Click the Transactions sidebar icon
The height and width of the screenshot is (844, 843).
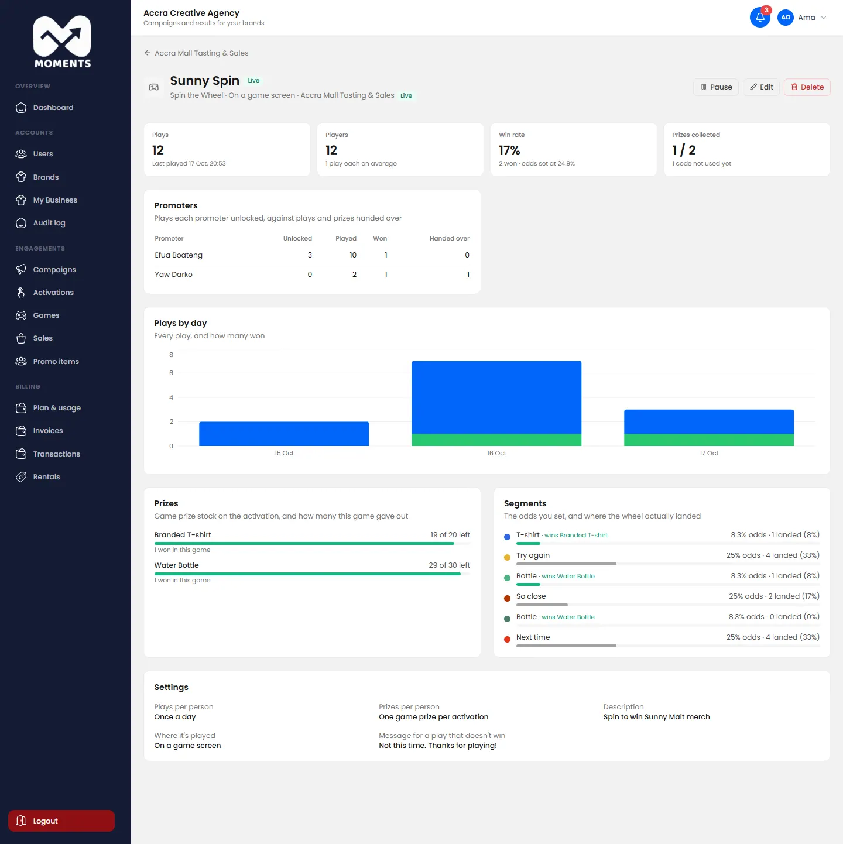point(21,454)
